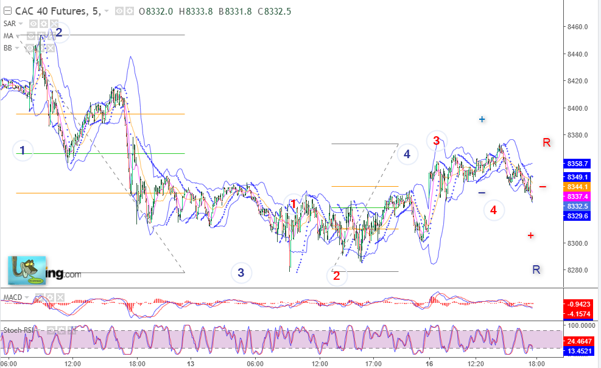Open the CAC 40 Futures symbol dropdown arrow
Viewport: 601px width, 368px height.
107,12
